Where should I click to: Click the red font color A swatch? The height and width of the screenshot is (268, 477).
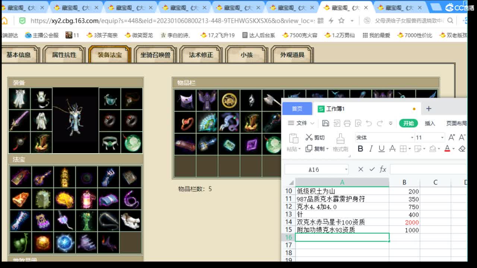coord(448,149)
